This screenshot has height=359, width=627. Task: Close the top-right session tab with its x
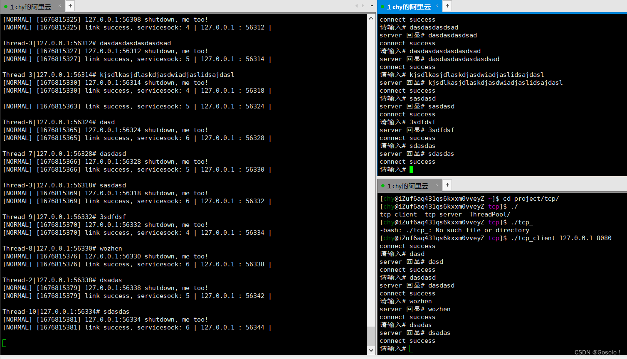[437, 6]
